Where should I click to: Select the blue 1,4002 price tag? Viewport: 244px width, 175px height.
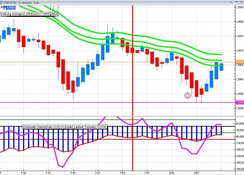(11, 8)
